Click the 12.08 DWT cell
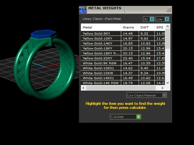This screenshot has width=194, height=145. tap(146, 83)
